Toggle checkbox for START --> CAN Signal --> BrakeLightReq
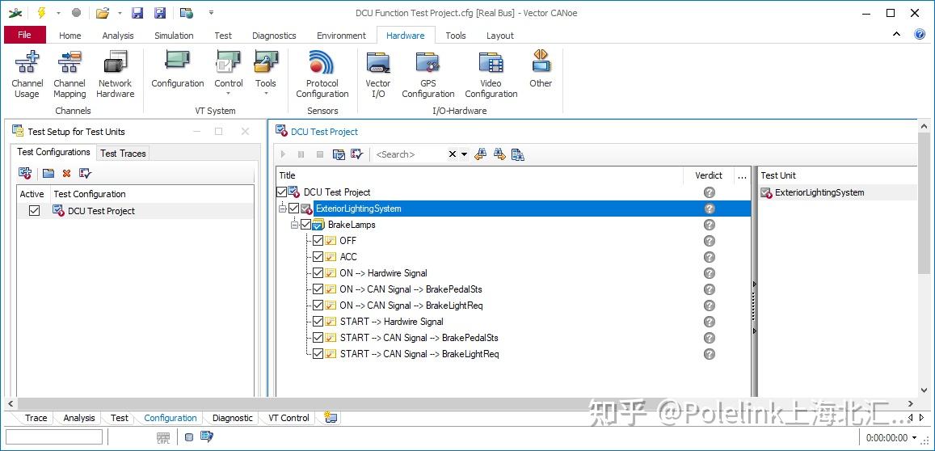Viewport: 935px width, 451px height. tap(318, 354)
